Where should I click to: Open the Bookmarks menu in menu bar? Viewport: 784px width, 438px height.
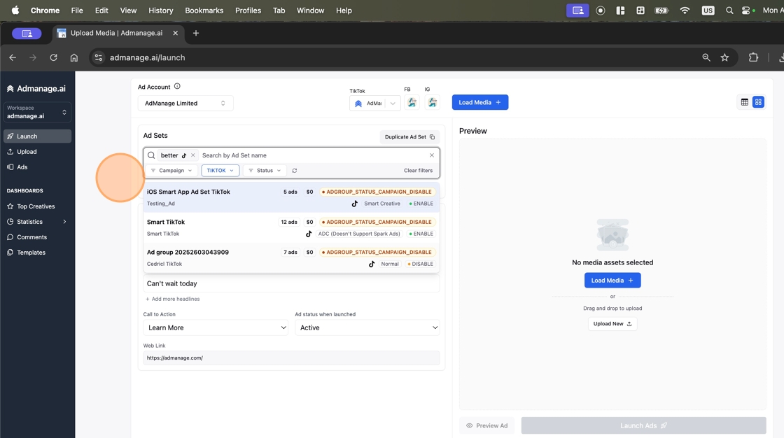click(x=204, y=10)
